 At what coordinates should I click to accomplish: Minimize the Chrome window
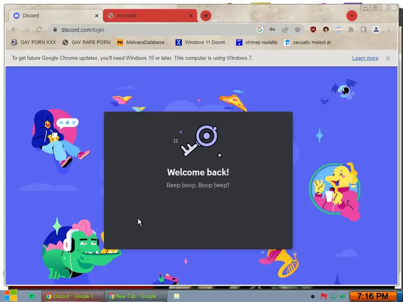[x=366, y=7]
